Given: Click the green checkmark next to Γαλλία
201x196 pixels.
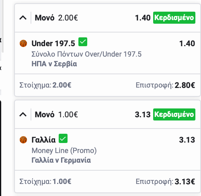Looking at the screenshot, I should (x=63, y=139).
